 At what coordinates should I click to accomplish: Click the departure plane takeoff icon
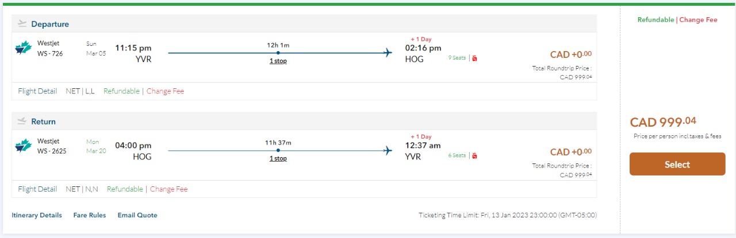pos(22,24)
